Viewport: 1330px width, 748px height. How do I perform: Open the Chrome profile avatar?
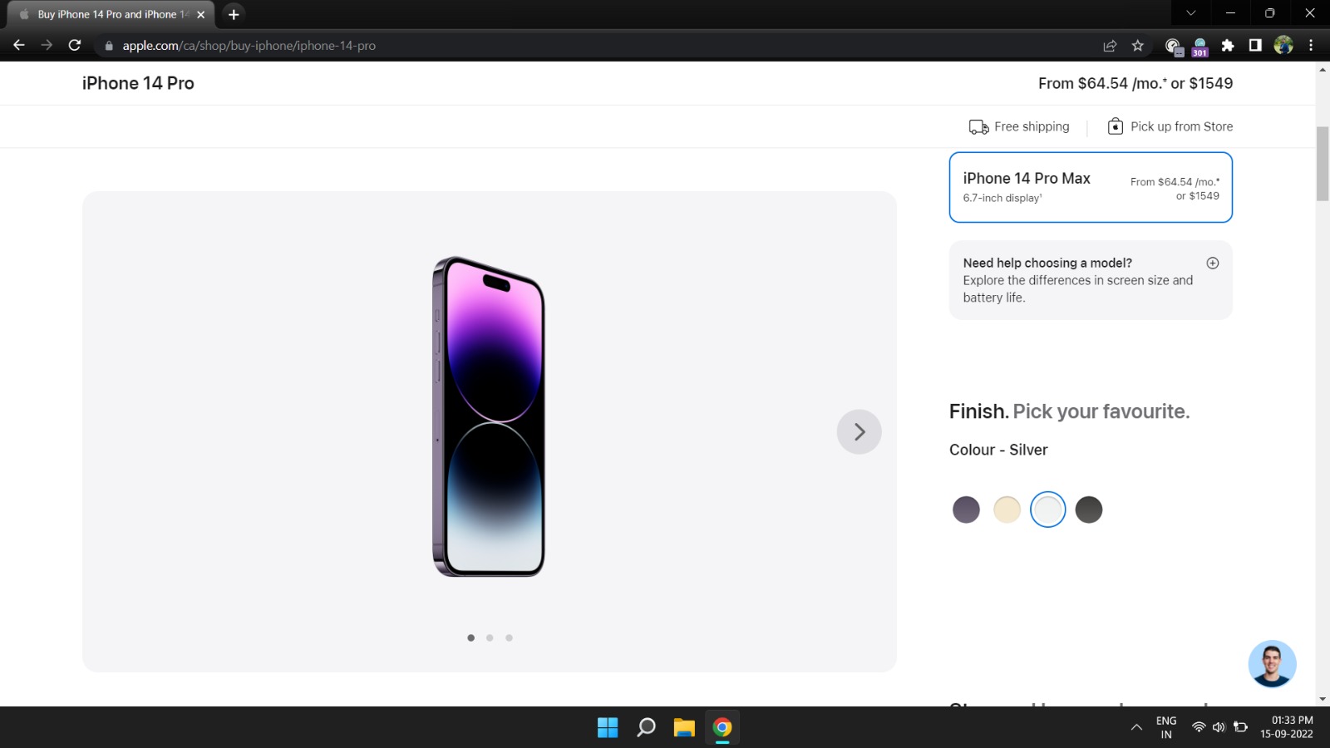(1283, 46)
